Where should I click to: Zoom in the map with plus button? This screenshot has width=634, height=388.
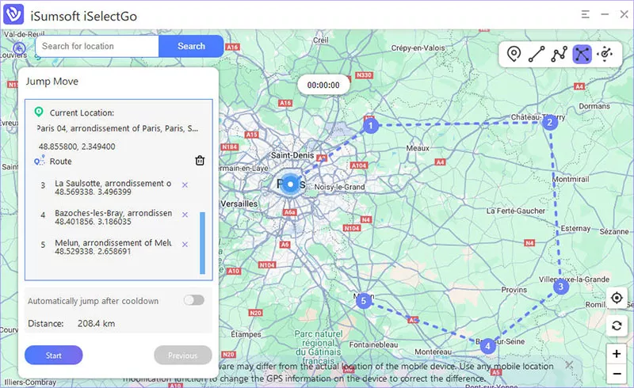click(617, 353)
